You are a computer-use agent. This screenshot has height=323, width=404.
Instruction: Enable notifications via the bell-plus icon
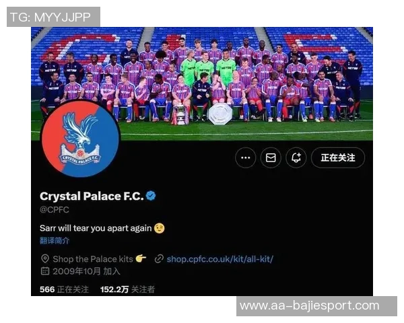pyautogui.click(x=296, y=157)
